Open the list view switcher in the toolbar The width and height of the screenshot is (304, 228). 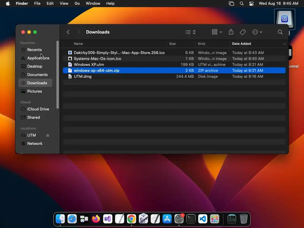[190, 32]
